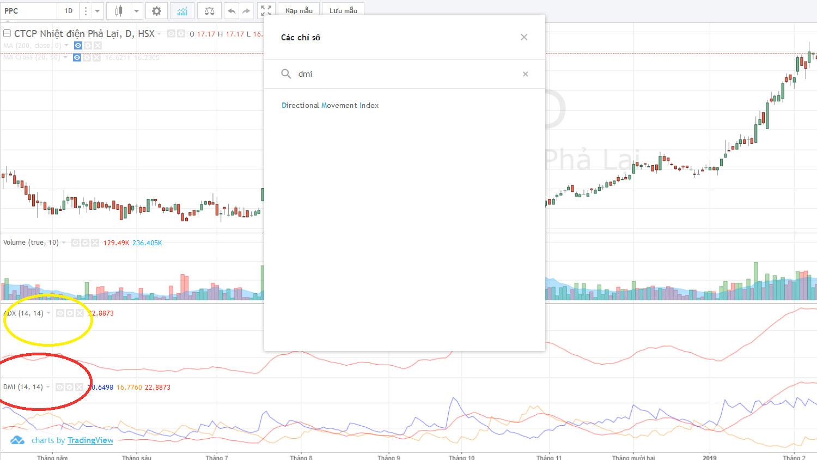Click the Nạp mẫu button
The image size is (817, 460).
[x=299, y=11]
